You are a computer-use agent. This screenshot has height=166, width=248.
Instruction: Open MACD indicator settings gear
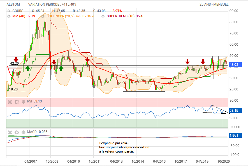click(x=17, y=132)
